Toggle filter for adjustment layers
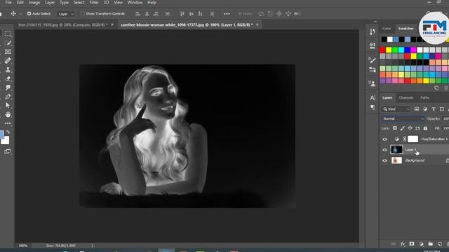Image resolution: width=449 pixels, height=252 pixels. 425,109
